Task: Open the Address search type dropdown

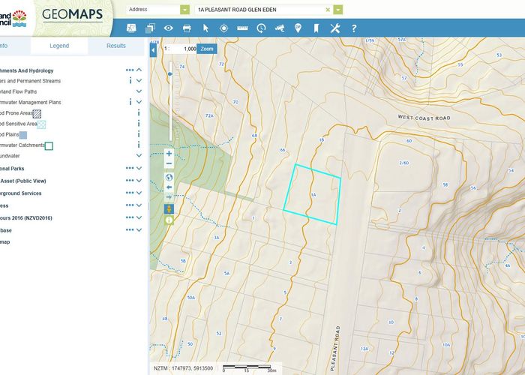Action: click(x=184, y=10)
